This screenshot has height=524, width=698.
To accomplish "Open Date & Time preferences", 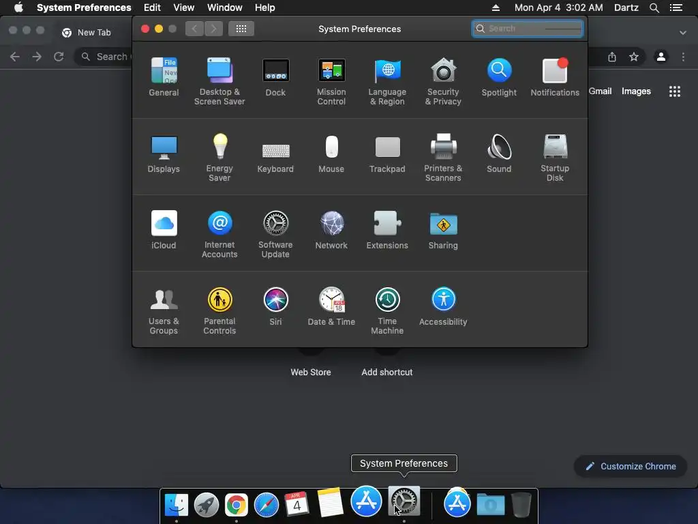I will click(x=331, y=306).
